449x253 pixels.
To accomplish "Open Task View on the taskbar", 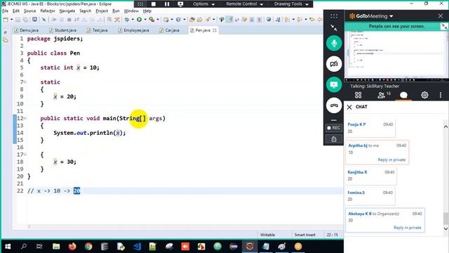I will [x=39, y=247].
